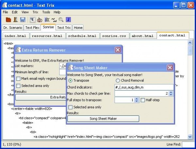Save file with the floppy disk icon
196x149 pixels.
point(23,20)
